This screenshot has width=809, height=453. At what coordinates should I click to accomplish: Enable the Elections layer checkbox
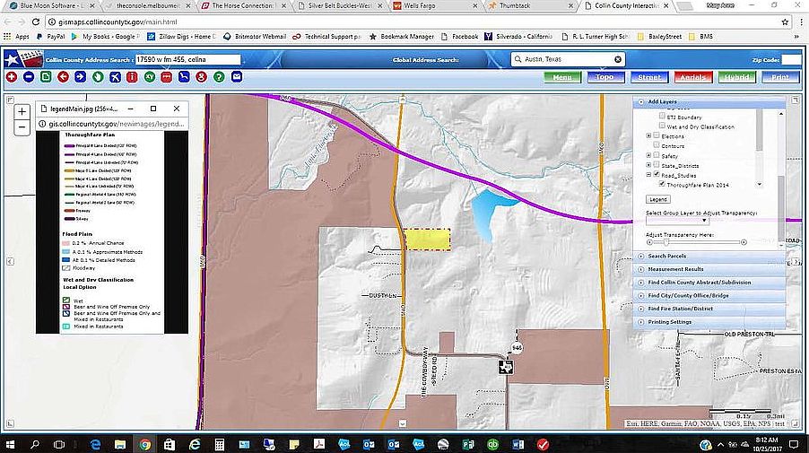657,135
